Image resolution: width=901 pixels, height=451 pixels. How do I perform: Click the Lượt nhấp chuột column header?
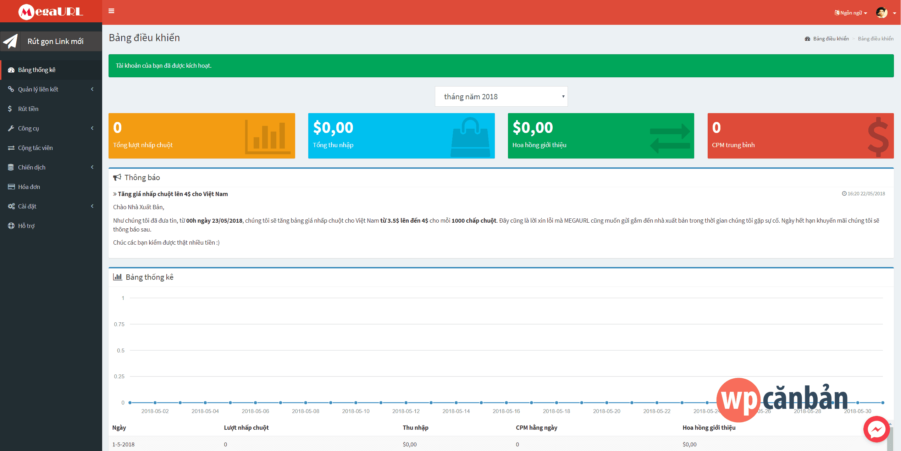246,428
